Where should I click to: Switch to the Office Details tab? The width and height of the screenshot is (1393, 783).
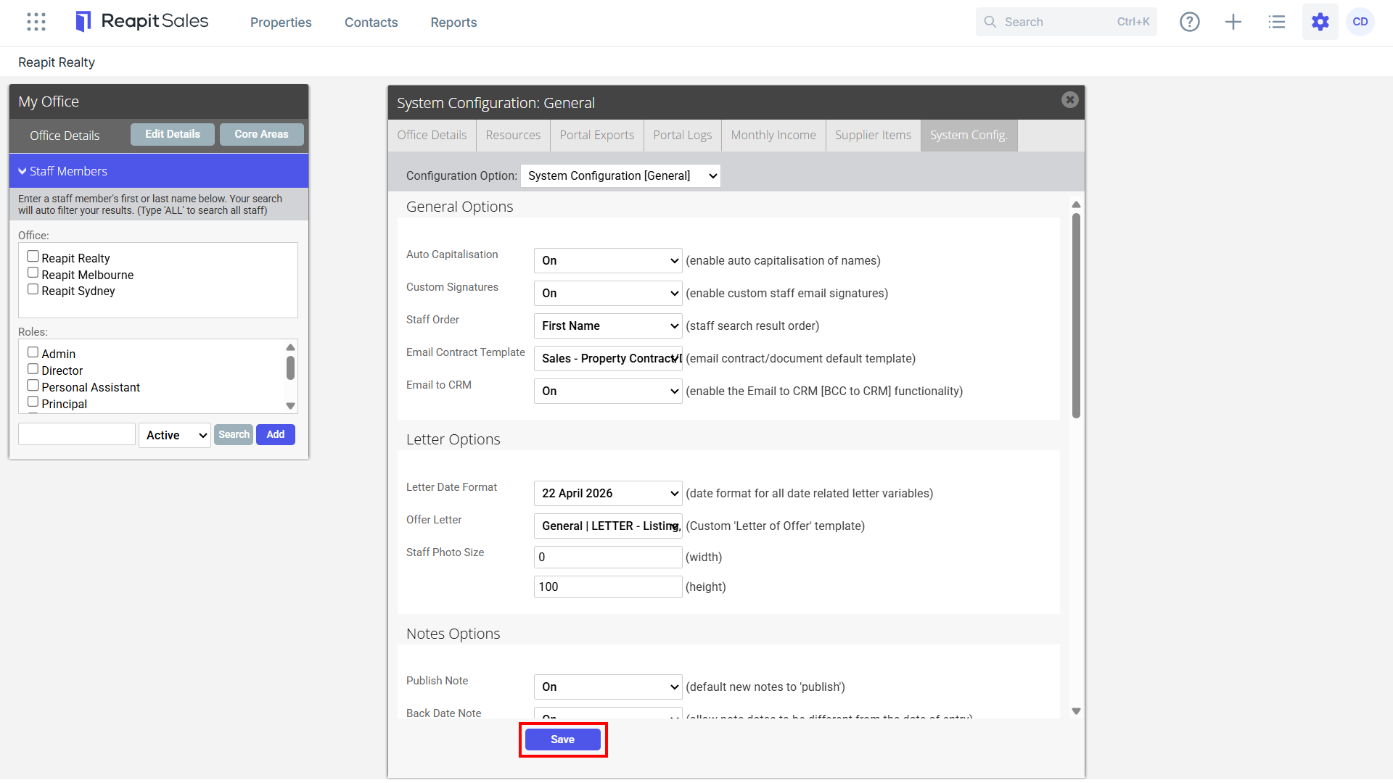[x=432, y=136]
